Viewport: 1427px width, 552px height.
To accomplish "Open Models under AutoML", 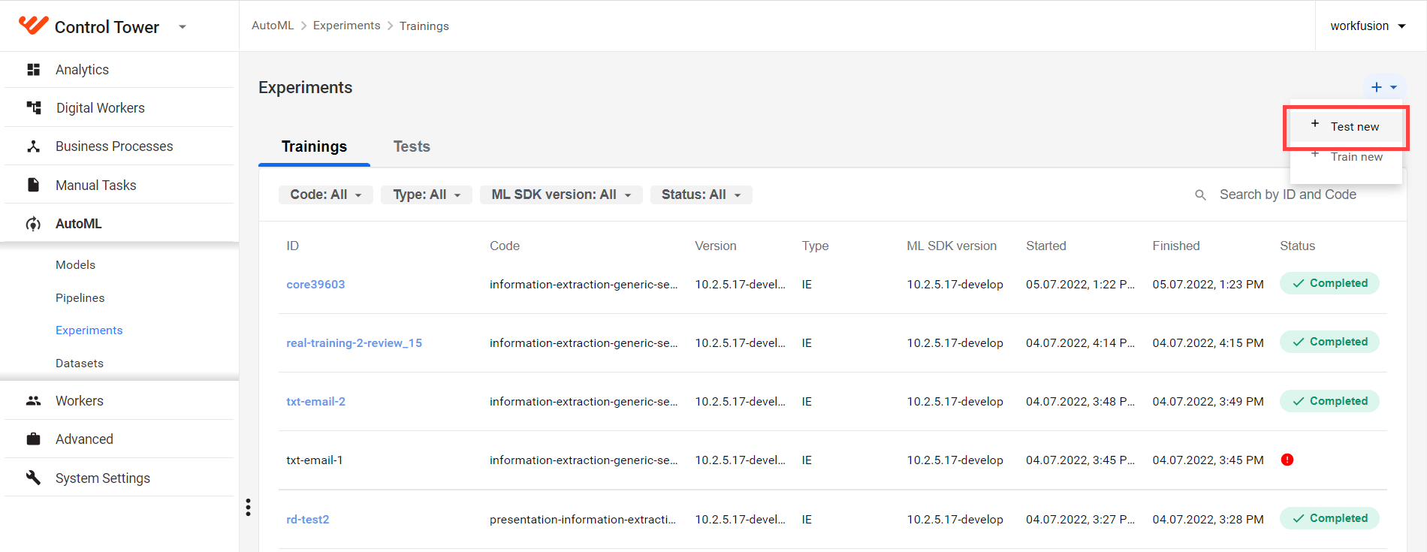I will [x=75, y=265].
